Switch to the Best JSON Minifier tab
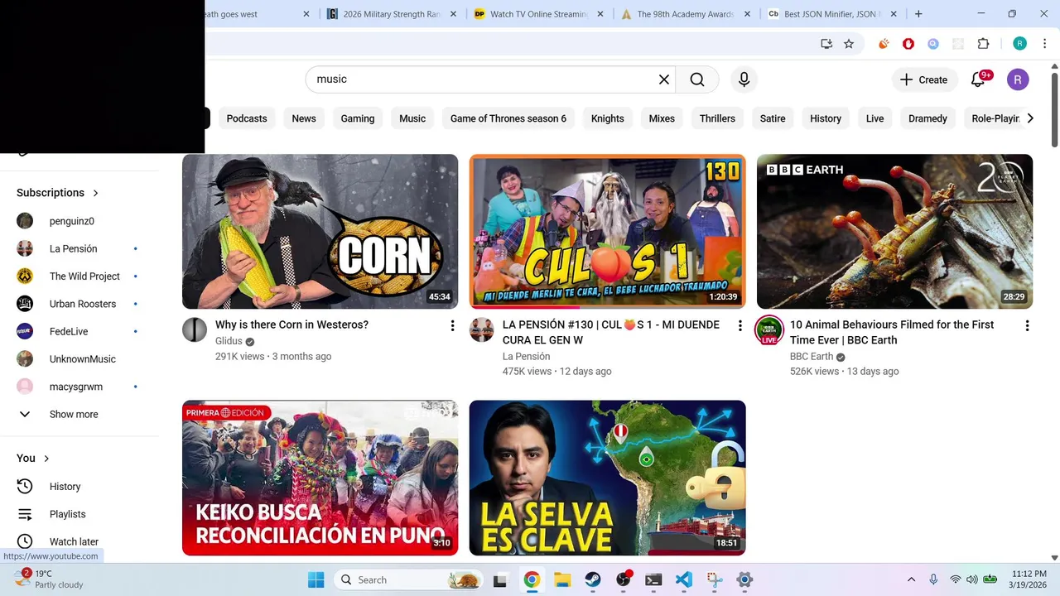Viewport: 1060px width, 596px height. pyautogui.click(x=832, y=14)
